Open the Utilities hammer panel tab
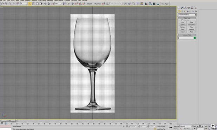The image size is (217, 130). click(x=195, y=8)
